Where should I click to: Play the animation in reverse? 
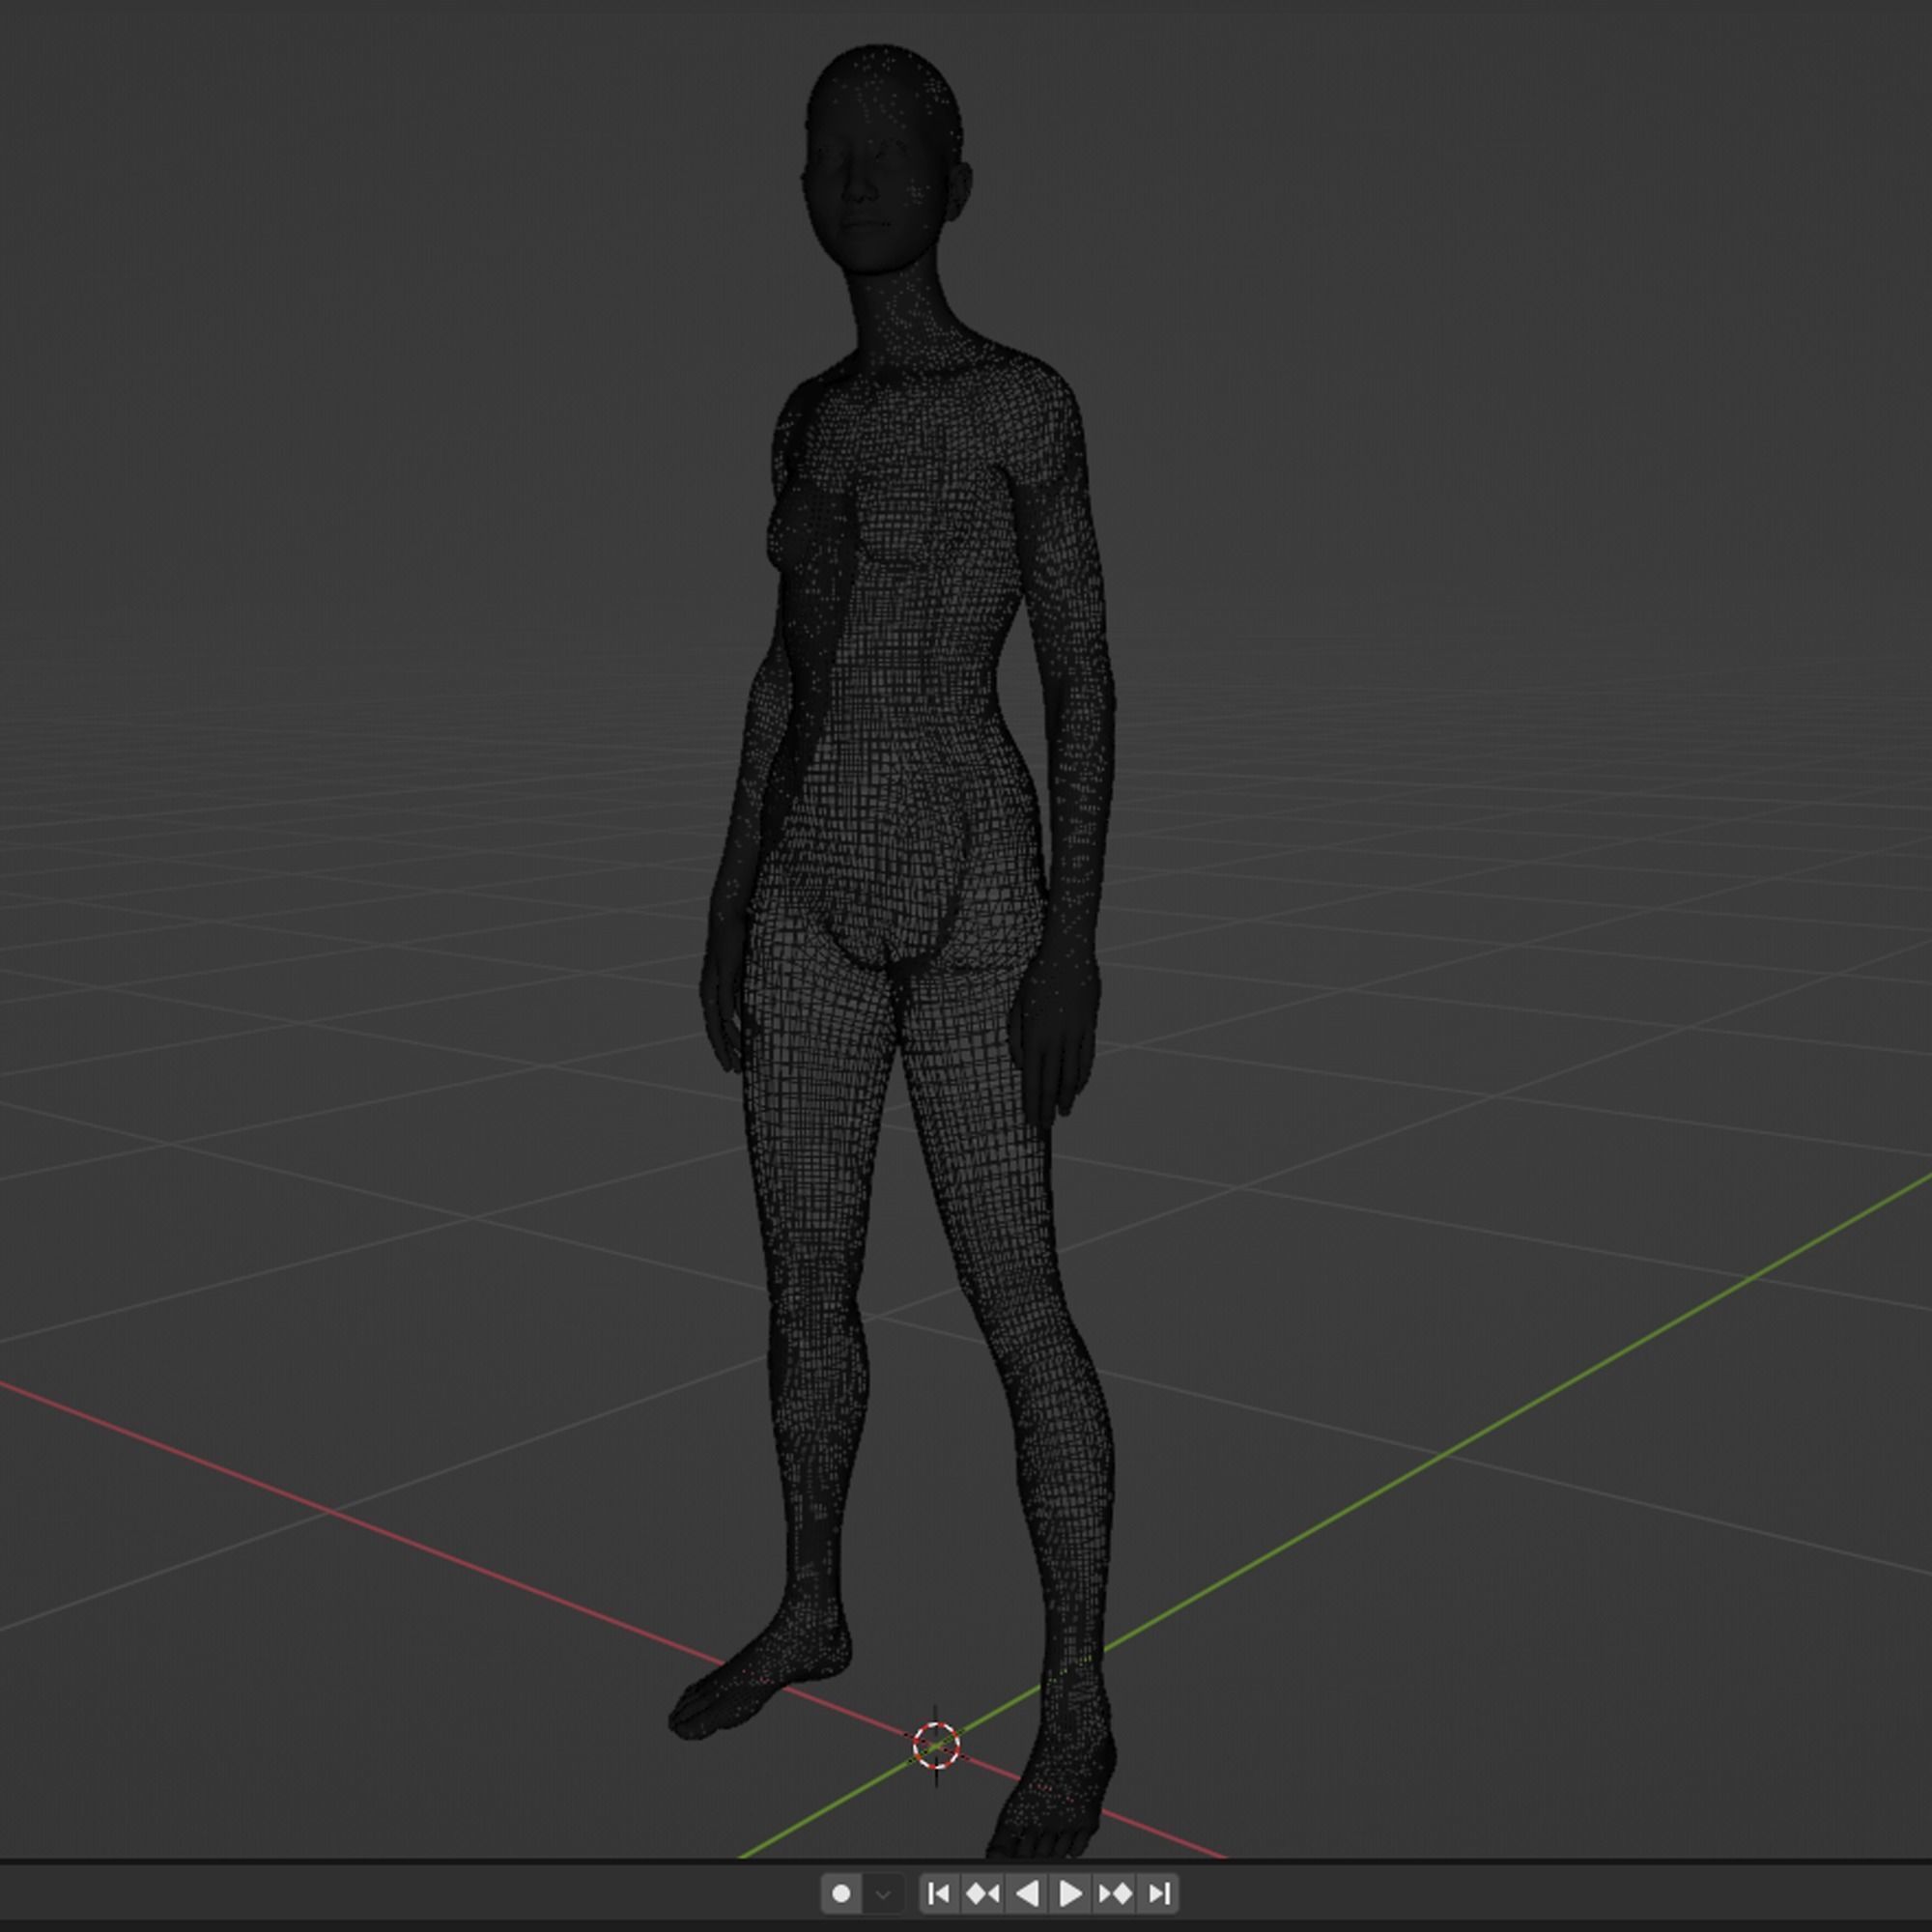(x=1026, y=1893)
